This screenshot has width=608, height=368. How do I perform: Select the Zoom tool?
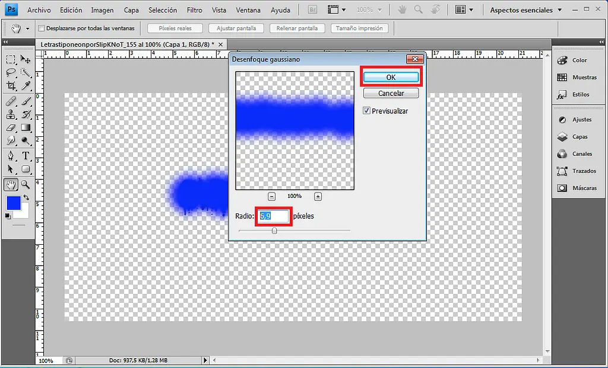24,184
